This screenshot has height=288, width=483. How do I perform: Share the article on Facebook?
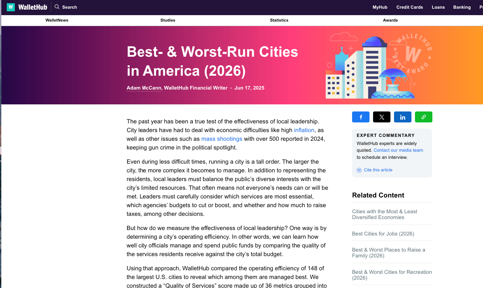coord(360,117)
